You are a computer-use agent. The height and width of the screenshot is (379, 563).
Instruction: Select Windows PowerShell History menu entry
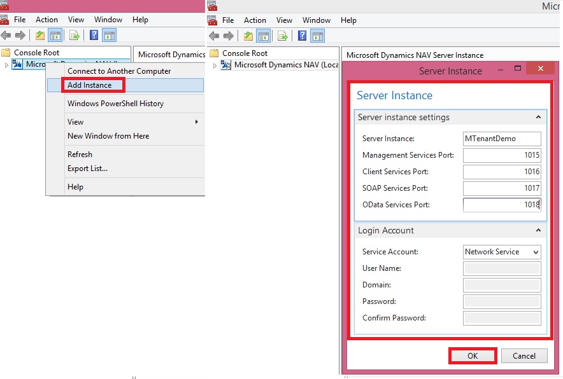coord(115,104)
